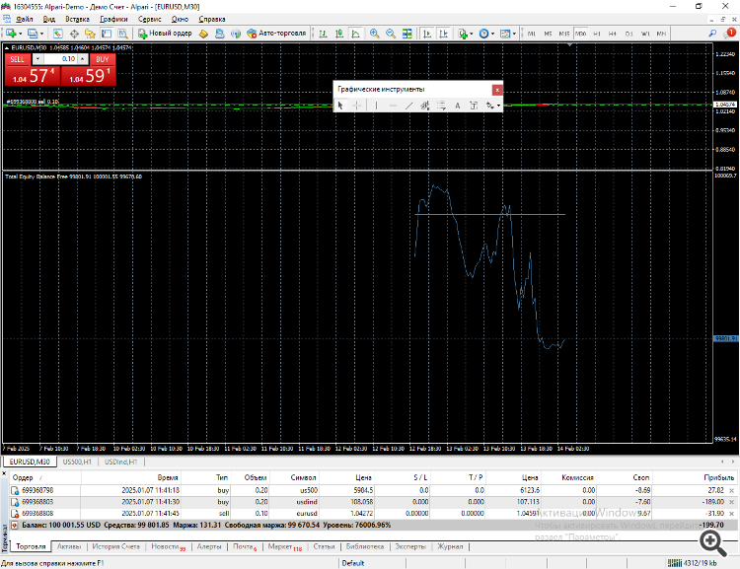Open the notifications chat bubble icon
This screenshot has height=569, width=740.
[730, 33]
